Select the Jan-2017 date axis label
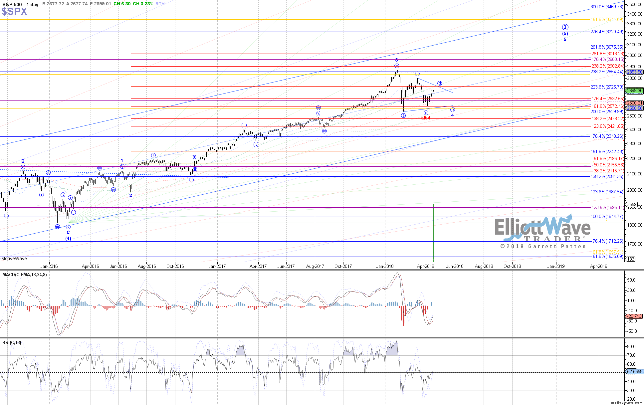The height and width of the screenshot is (405, 644). (x=217, y=266)
